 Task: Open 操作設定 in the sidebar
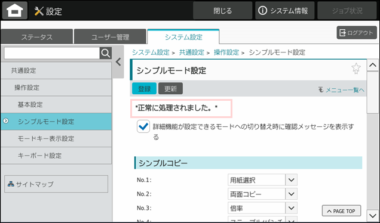tap(56, 88)
